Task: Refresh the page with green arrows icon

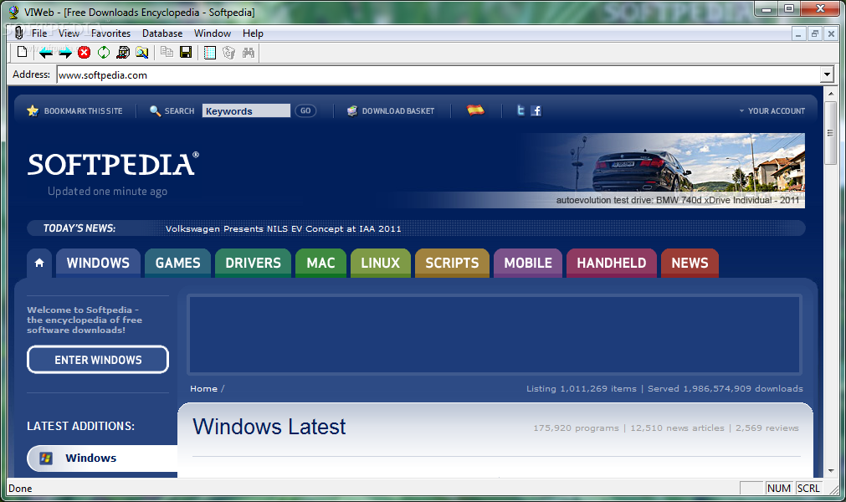Action: (104, 53)
